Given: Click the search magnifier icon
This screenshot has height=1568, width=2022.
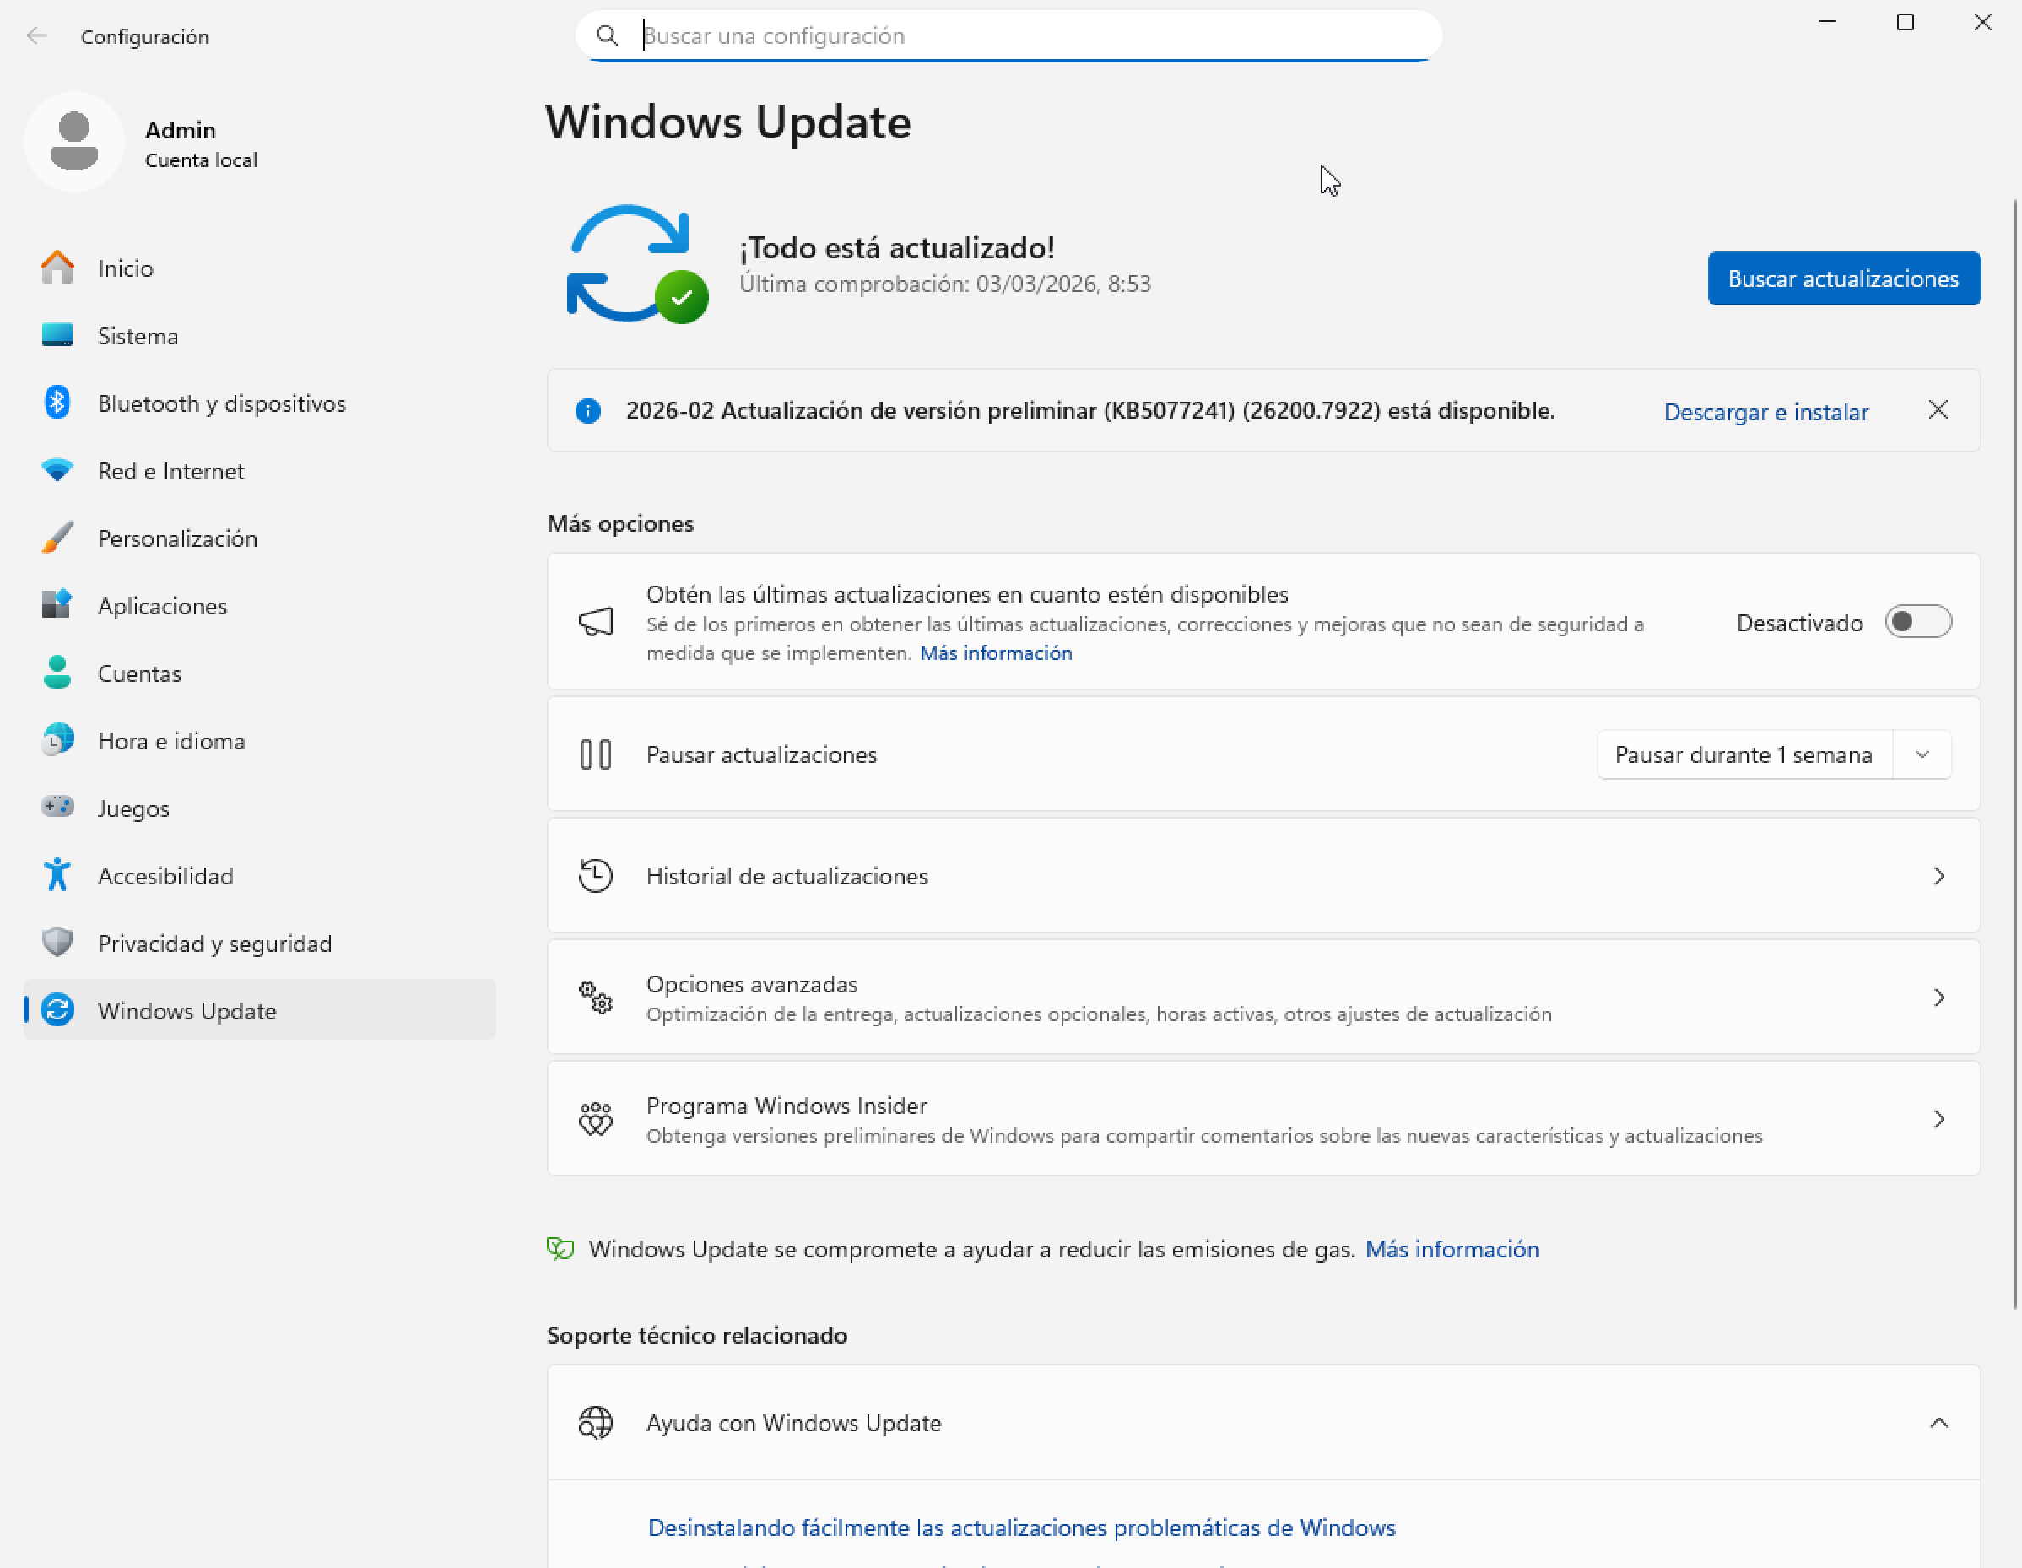Looking at the screenshot, I should pyautogui.click(x=608, y=35).
